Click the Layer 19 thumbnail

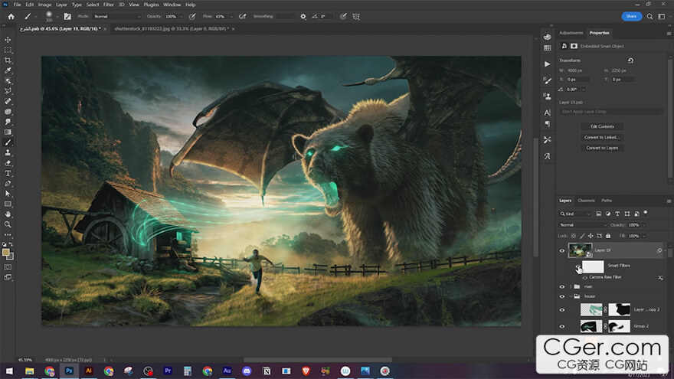coord(580,250)
